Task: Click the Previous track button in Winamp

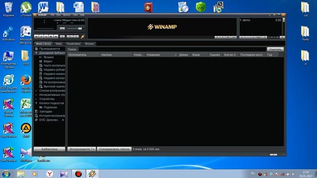Action: click(36, 37)
